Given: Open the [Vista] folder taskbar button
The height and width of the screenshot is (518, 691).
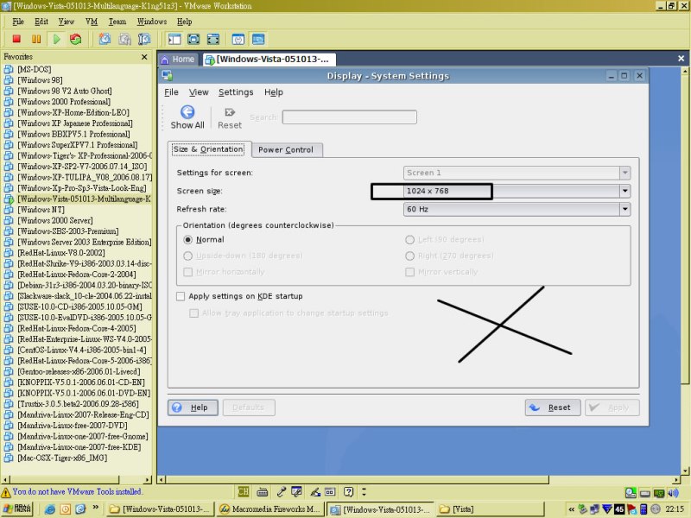Looking at the screenshot, I should coord(491,509).
